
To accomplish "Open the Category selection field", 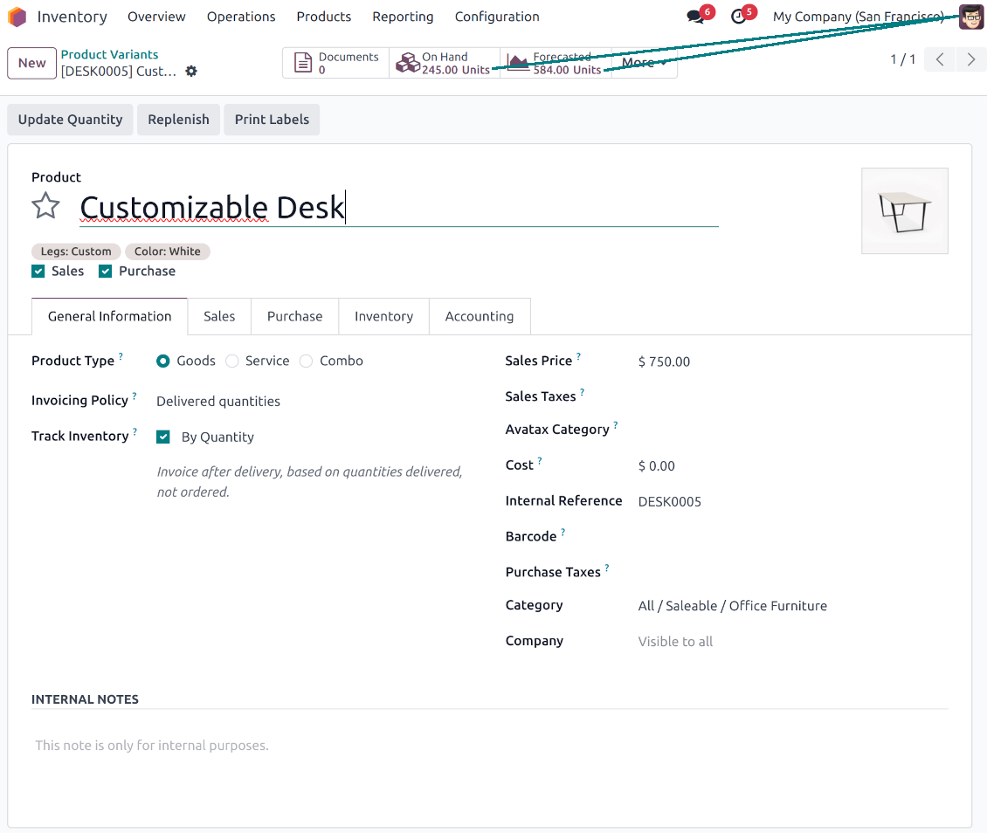I will click(732, 606).
